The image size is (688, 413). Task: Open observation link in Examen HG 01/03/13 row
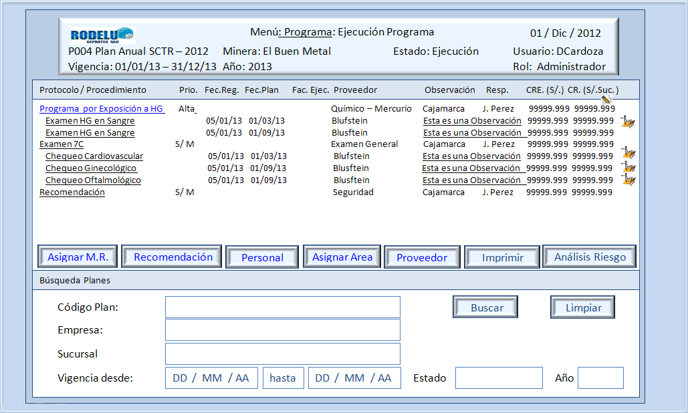[x=472, y=120]
